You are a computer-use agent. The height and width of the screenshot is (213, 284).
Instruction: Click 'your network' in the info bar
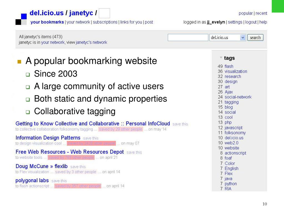click(x=53, y=42)
